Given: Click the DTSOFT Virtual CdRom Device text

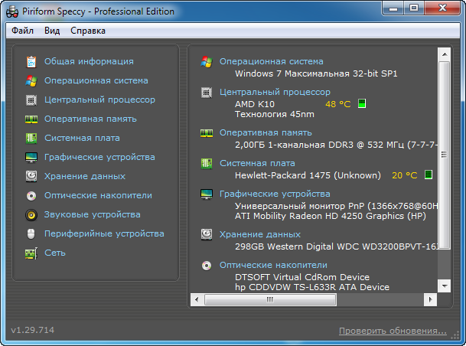Looking at the screenshot, I should point(302,277).
